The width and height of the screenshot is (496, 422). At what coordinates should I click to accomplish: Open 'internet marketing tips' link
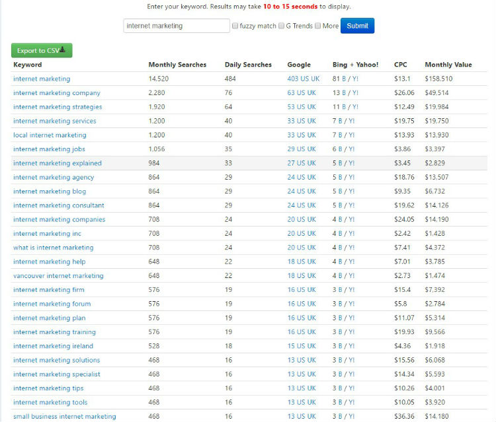pos(48,388)
